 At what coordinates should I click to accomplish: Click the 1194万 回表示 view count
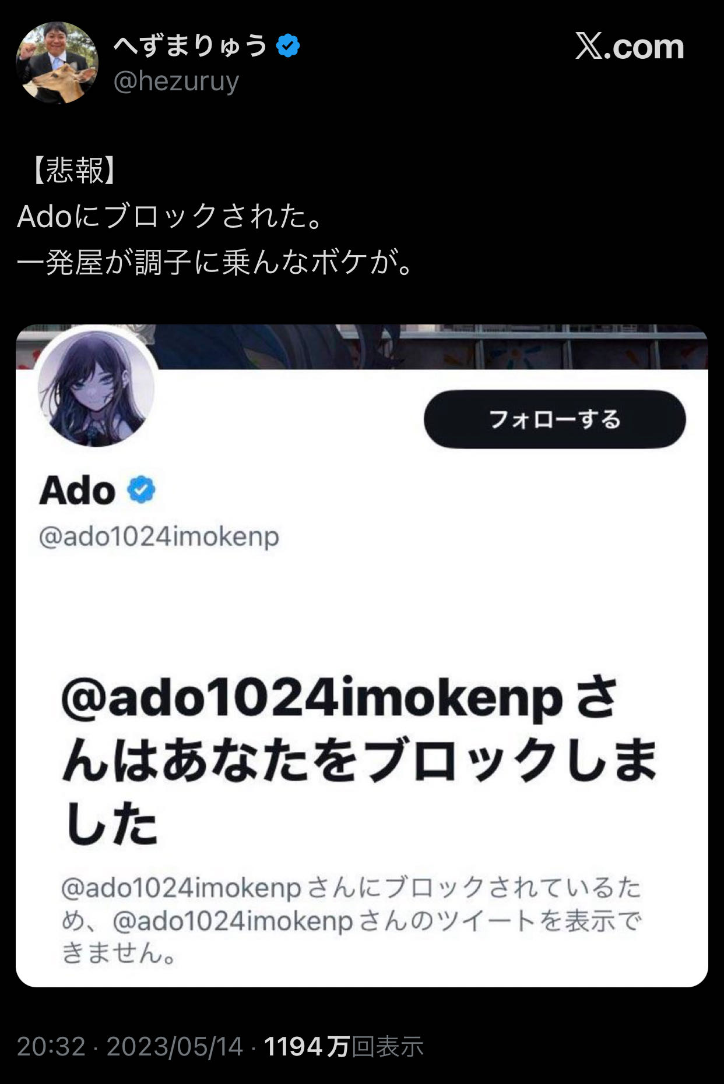point(344,1047)
